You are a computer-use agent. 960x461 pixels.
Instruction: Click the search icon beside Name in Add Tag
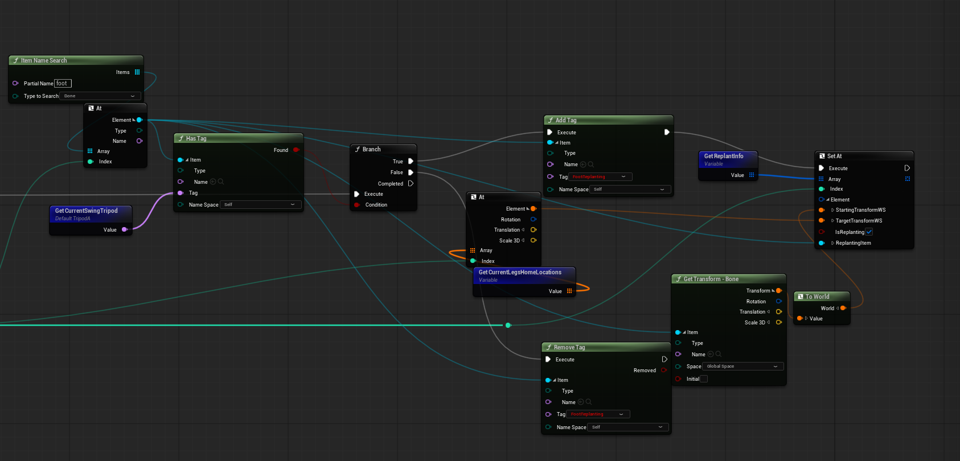pos(591,164)
